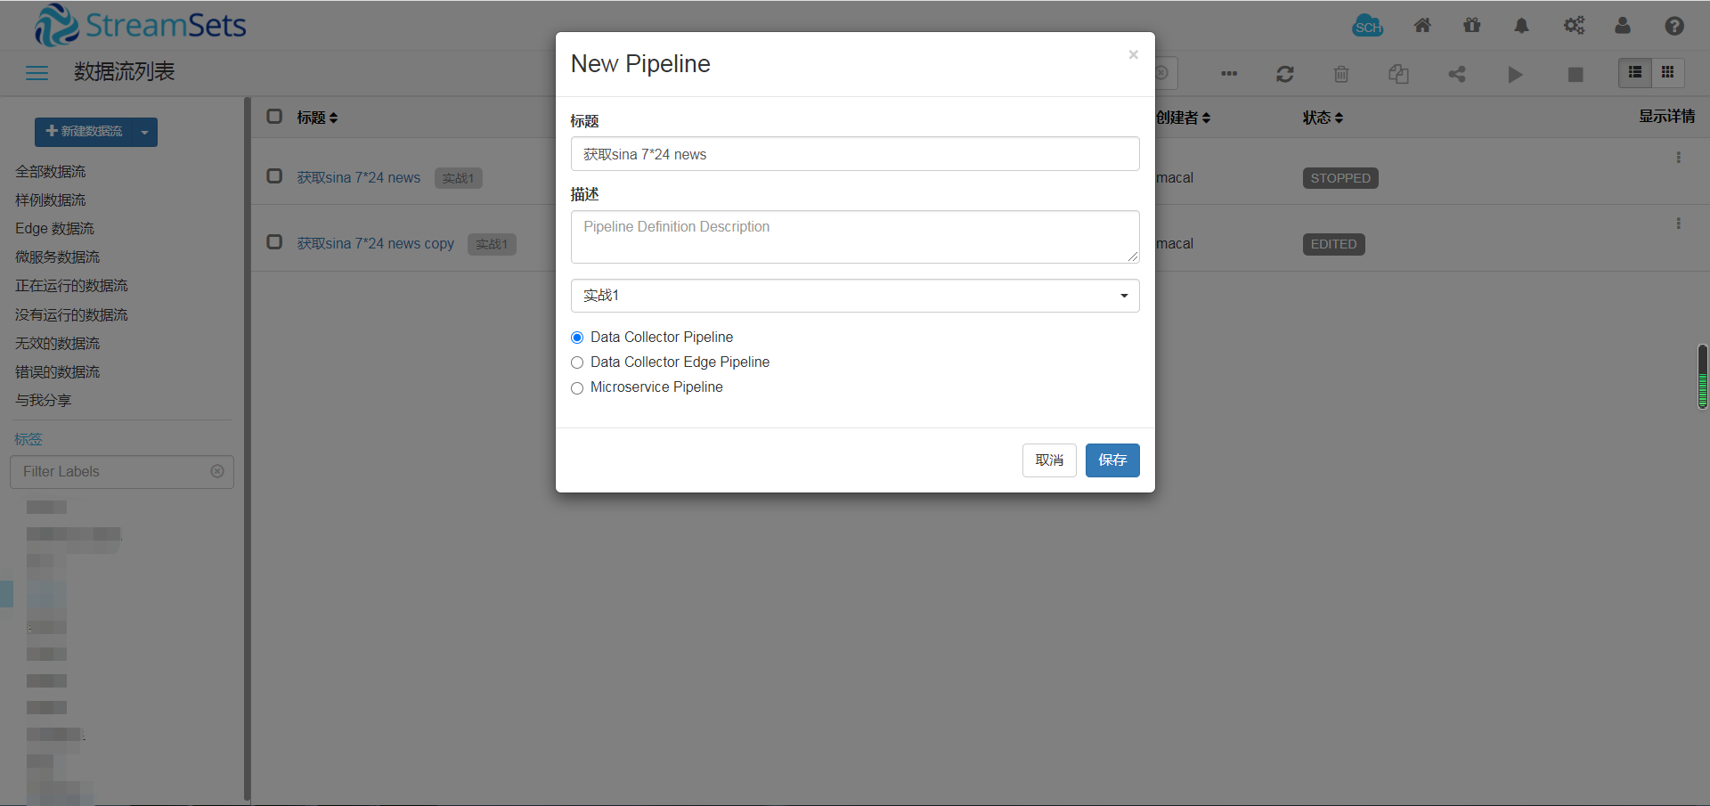
Task: Click the 取消 button
Action: tap(1049, 460)
